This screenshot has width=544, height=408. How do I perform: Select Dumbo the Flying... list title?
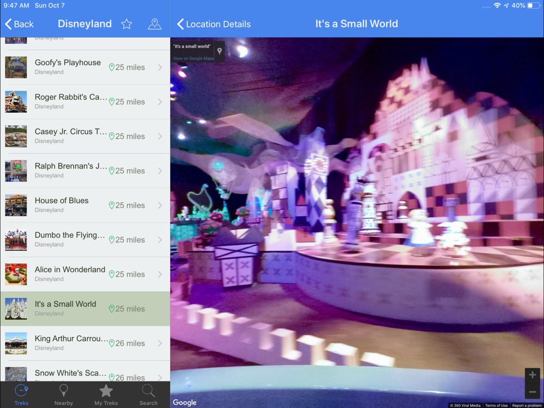70,235
